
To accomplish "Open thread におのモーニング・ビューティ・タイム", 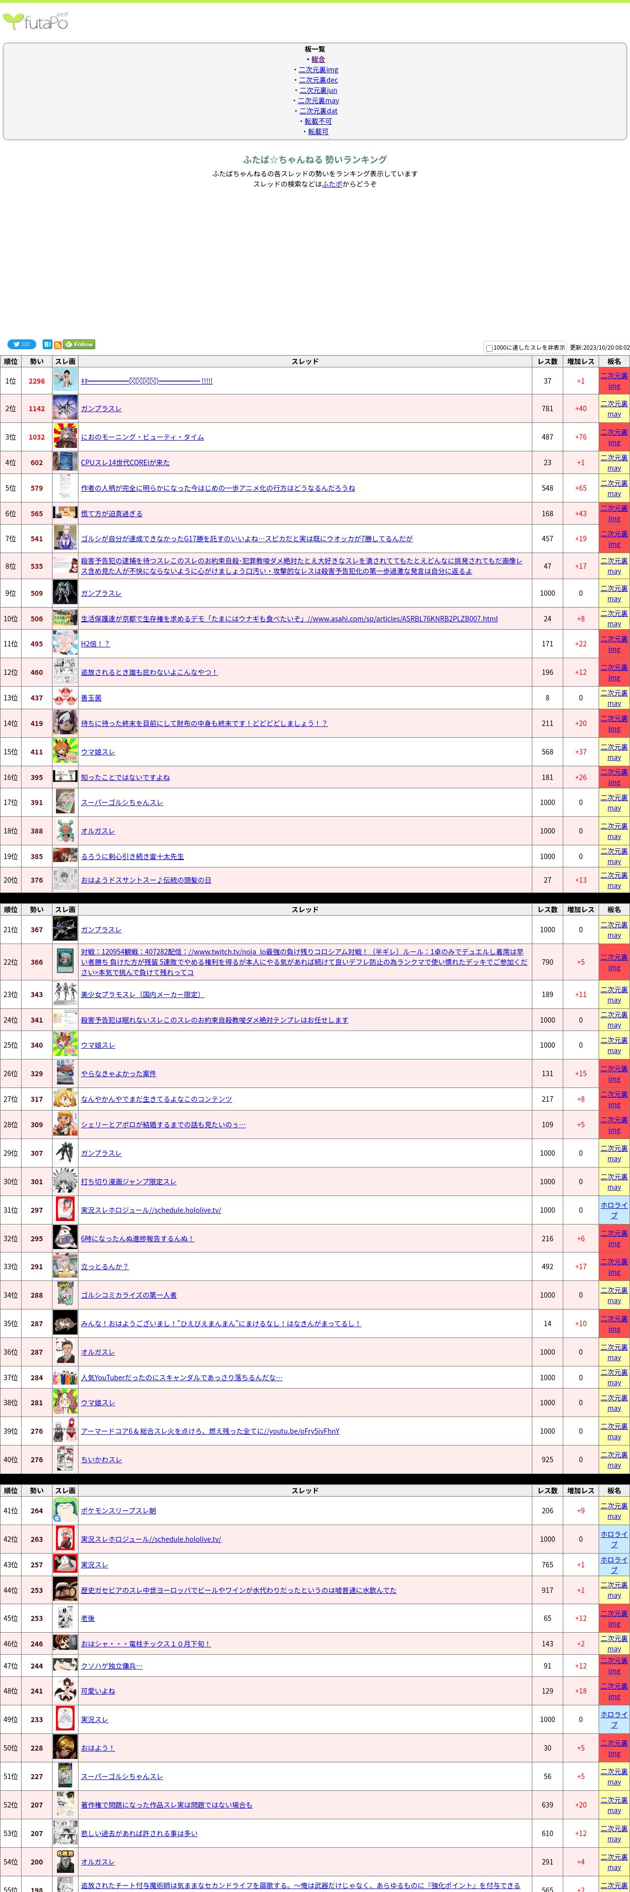I will click(142, 437).
